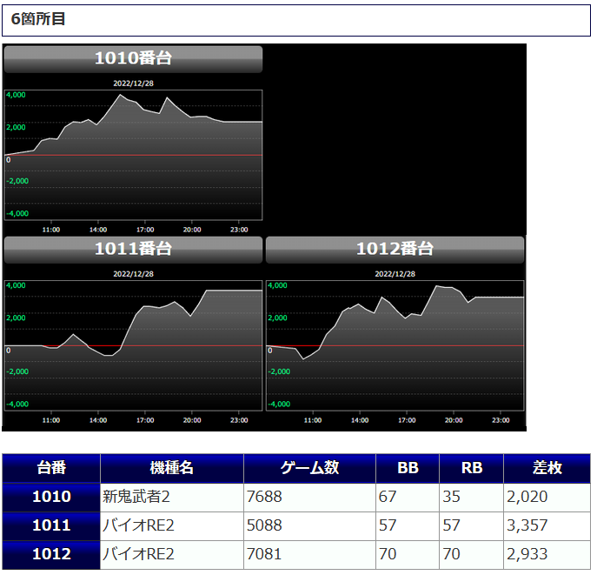Open the 1011番台 slump graph
Image resolution: width=597 pixels, height=575 pixels.
tap(133, 345)
